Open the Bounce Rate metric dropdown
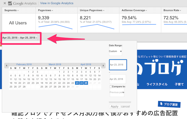This screenshot has width=187, height=119. (x=172, y=10)
